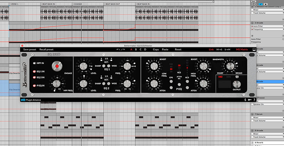Screen dimensions: 284x146
Task: Click the high frequency ATTEN knob
Action: pyautogui.click(x=203, y=83)
